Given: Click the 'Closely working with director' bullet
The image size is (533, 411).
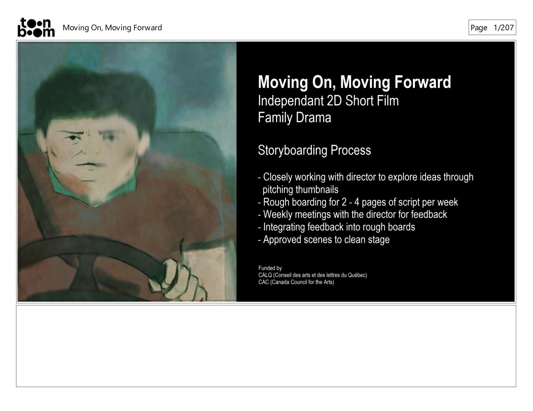Looking at the screenshot, I should tap(366, 177).
